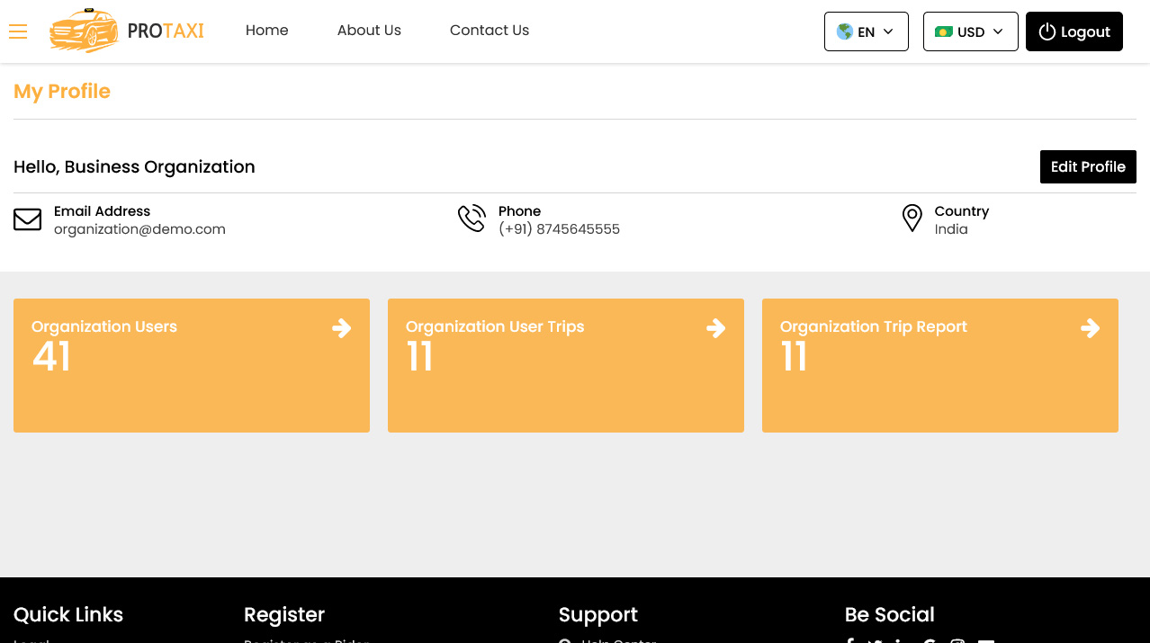Click the phone handset icon
Image resolution: width=1150 pixels, height=643 pixels.
472,219
